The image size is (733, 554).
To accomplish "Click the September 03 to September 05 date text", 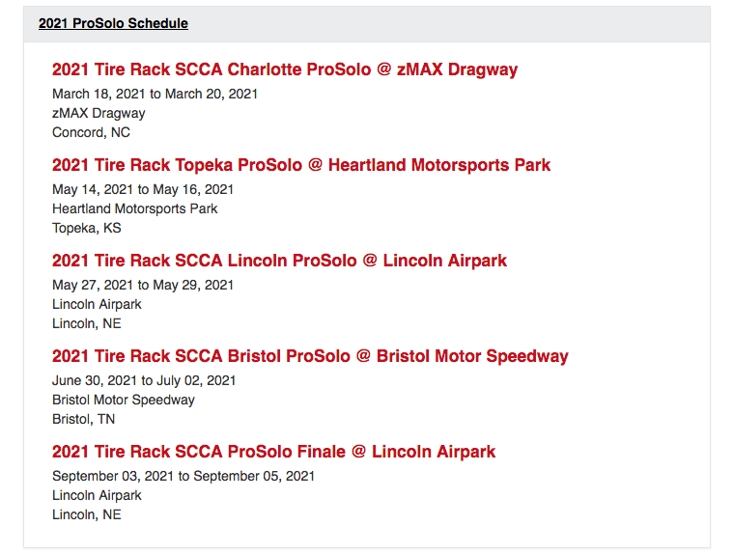I will pyautogui.click(x=183, y=476).
